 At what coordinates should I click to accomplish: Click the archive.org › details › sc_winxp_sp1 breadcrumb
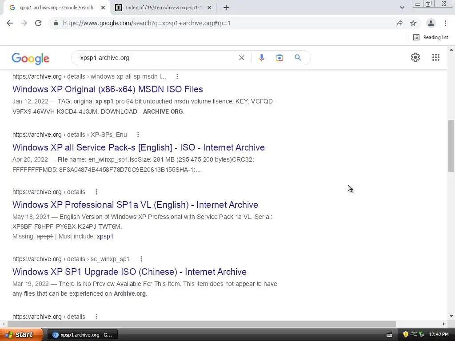[71, 259]
